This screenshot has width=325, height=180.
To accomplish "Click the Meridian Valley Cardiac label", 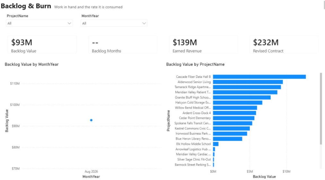I will (x=193, y=154).
